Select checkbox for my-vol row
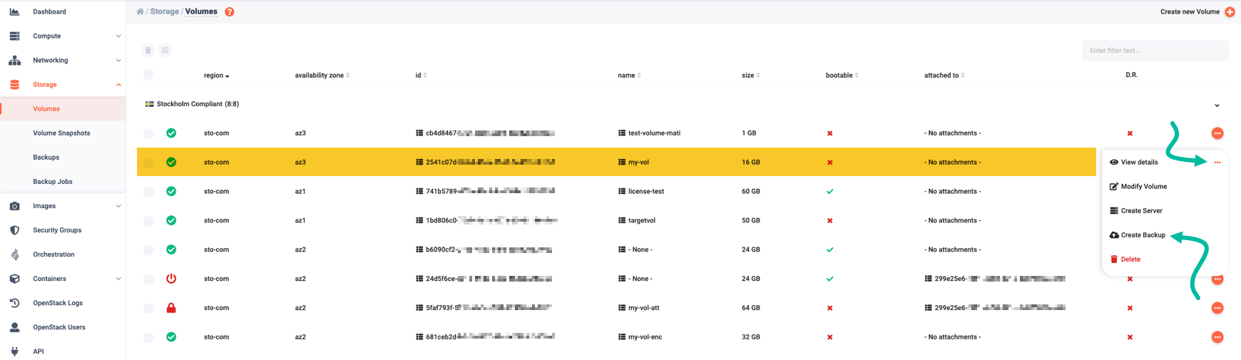Image resolution: width=1241 pixels, height=360 pixels. pyautogui.click(x=148, y=163)
